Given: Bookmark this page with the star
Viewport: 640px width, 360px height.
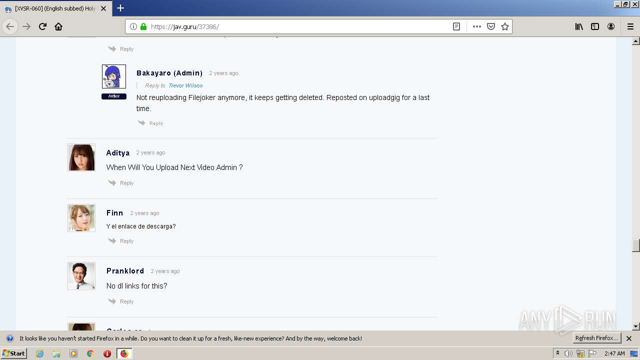Looking at the screenshot, I should pyautogui.click(x=505, y=26).
